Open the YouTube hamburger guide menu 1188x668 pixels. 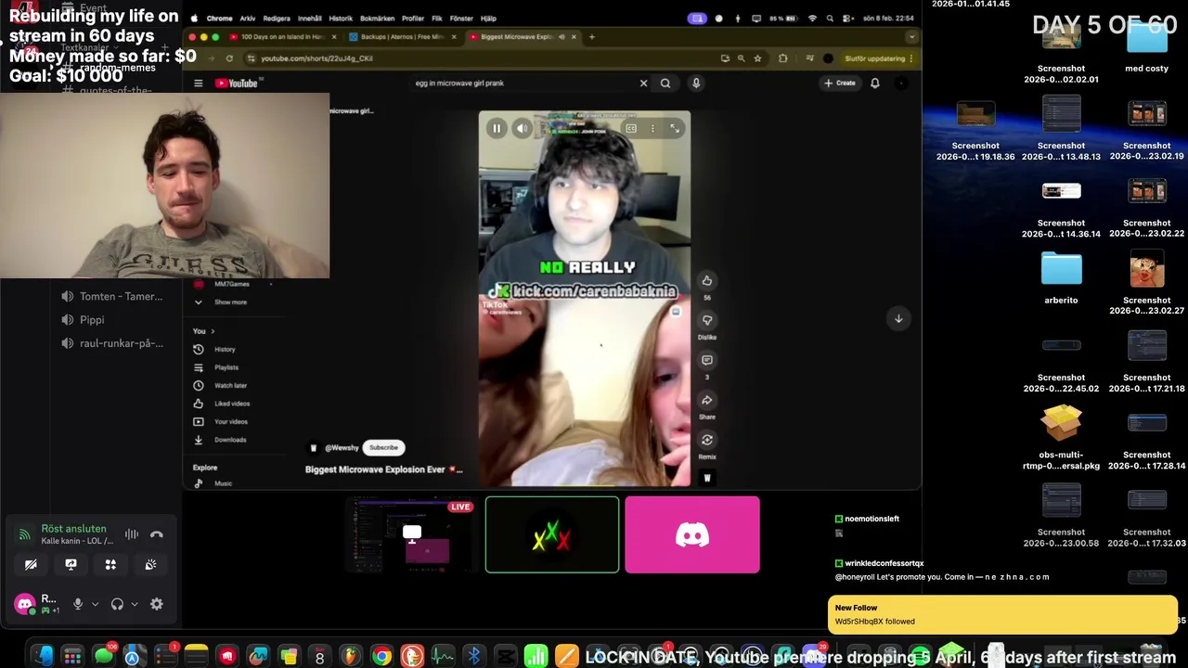[198, 83]
